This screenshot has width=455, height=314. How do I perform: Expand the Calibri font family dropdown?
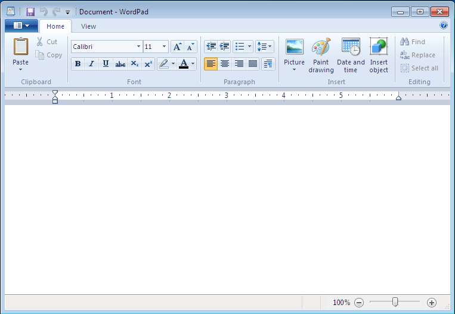click(x=138, y=47)
